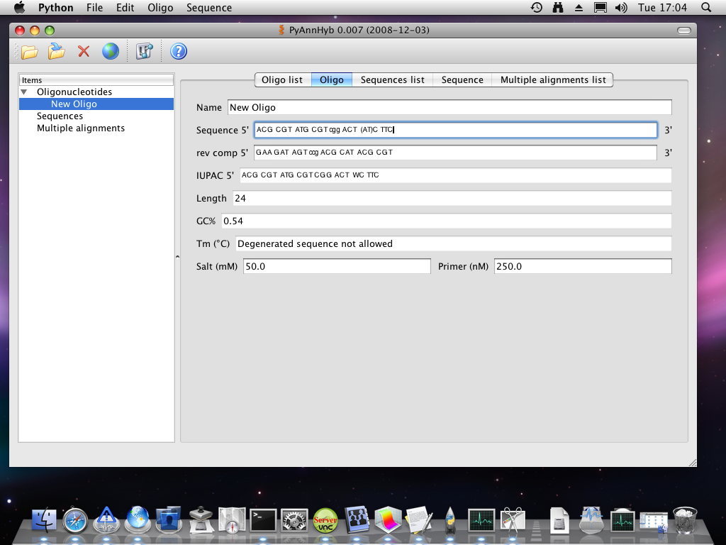Open Terminal from the dock

[264, 521]
